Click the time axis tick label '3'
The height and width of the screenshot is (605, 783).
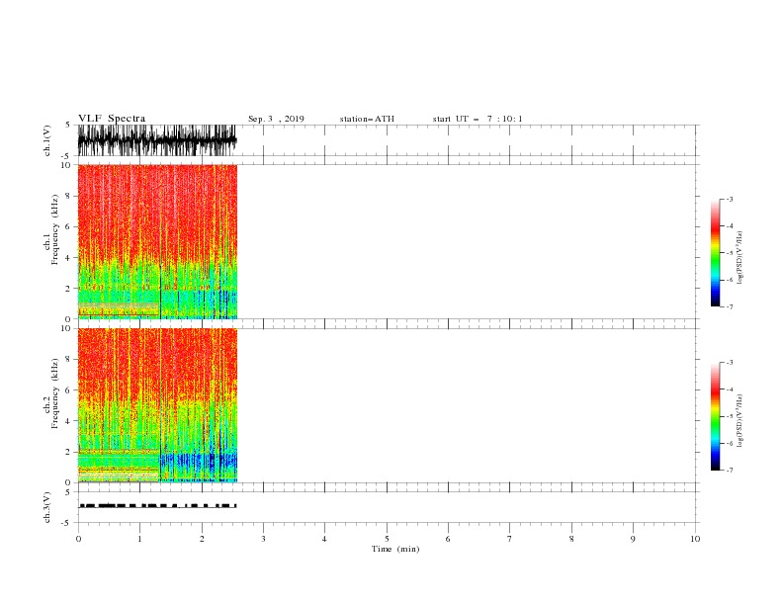pyautogui.click(x=263, y=539)
